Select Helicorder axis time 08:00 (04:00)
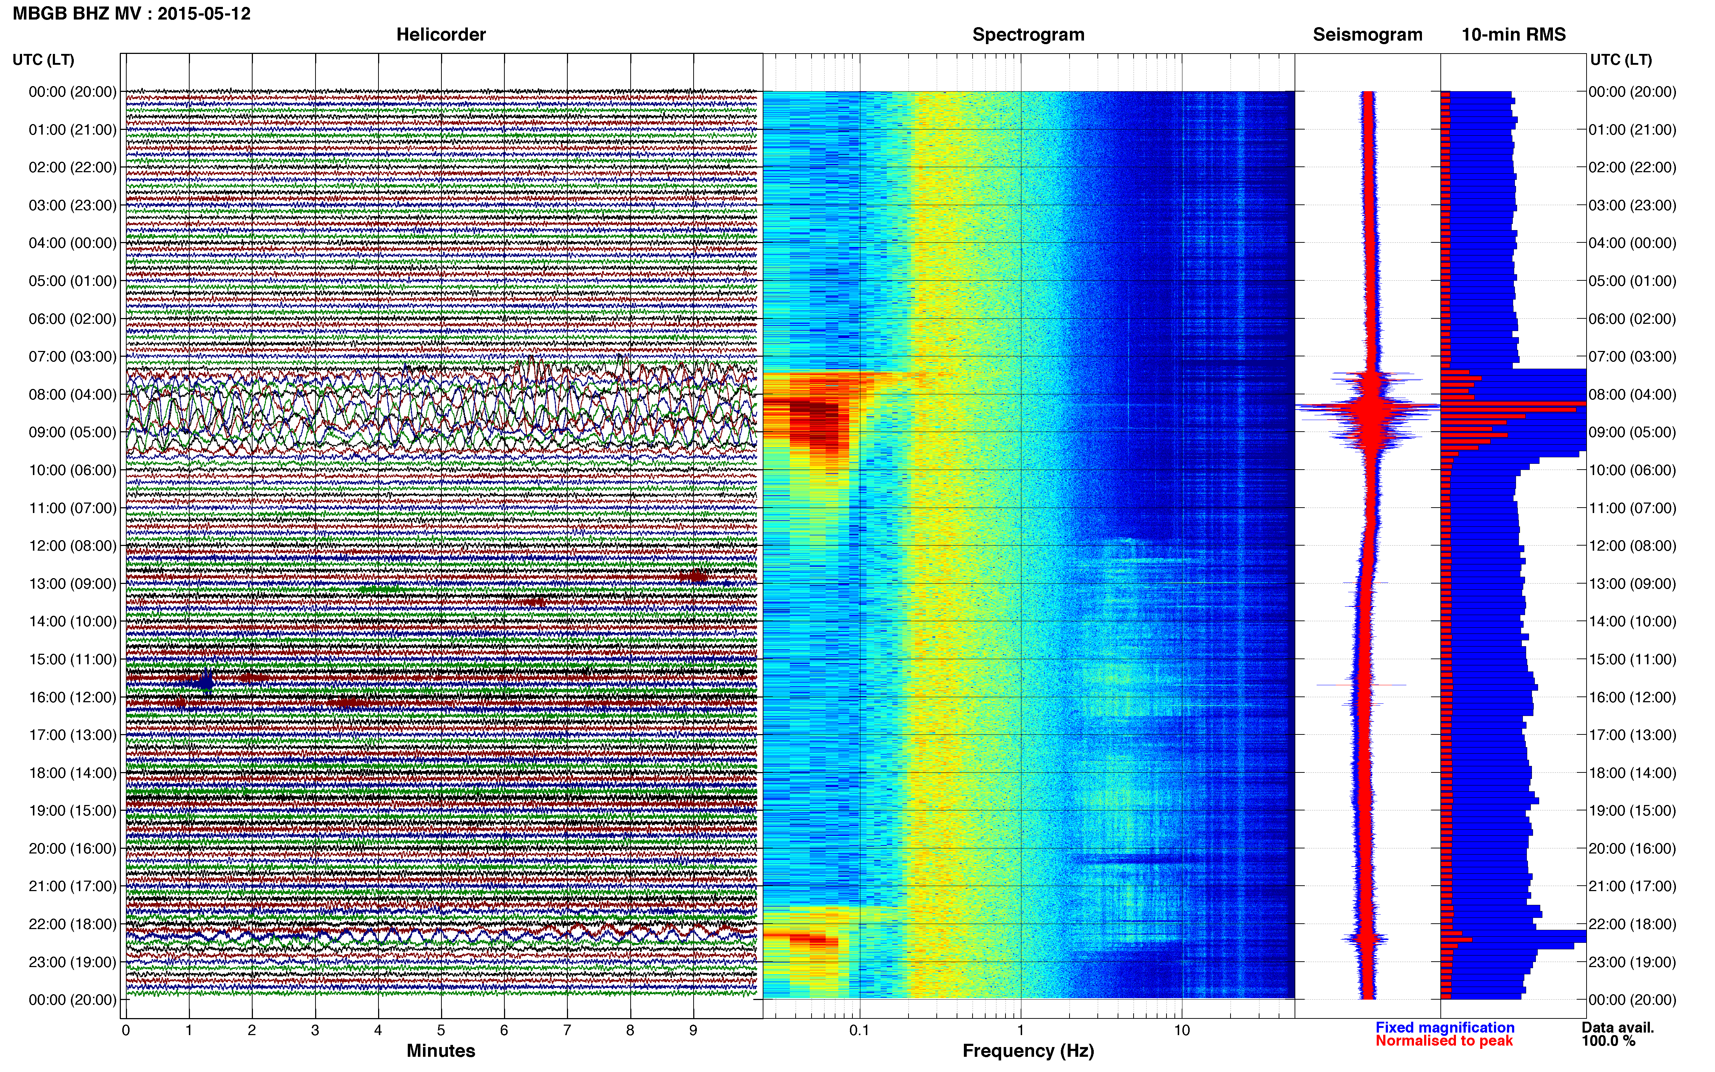This screenshot has height=1072, width=1715. [x=72, y=394]
